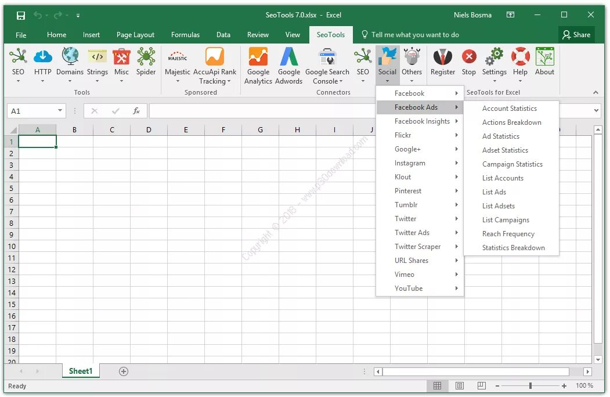610x397 pixels.
Task: Click the Zoom in plus button
Action: click(564, 386)
